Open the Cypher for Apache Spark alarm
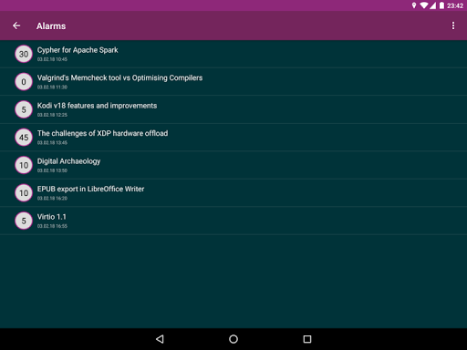Image resolution: width=467 pixels, height=350 pixels. click(x=233, y=54)
